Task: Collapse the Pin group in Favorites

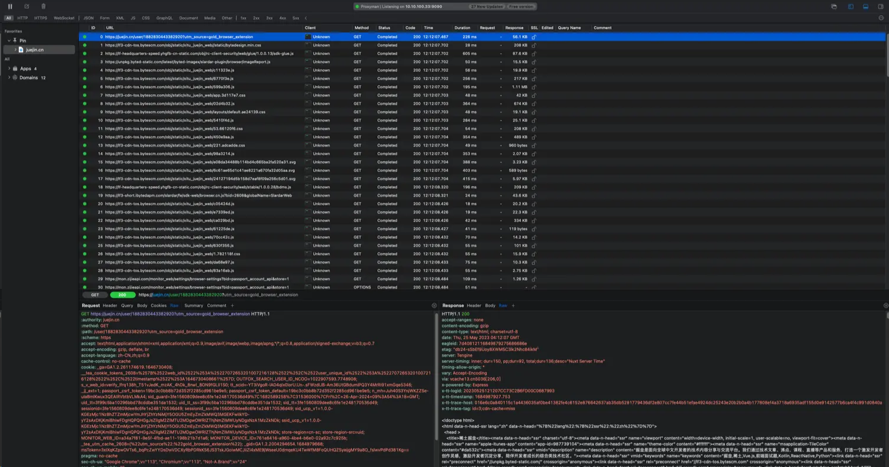Action: tap(9, 41)
